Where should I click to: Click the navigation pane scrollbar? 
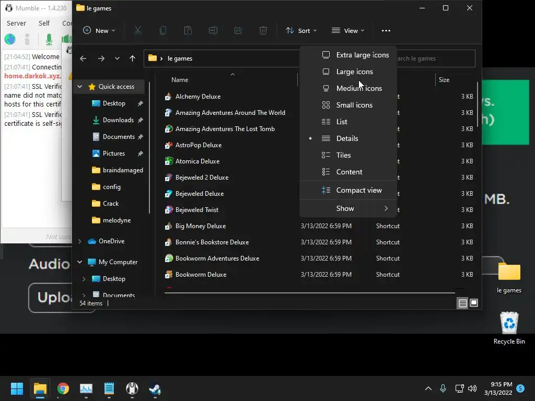point(149,147)
